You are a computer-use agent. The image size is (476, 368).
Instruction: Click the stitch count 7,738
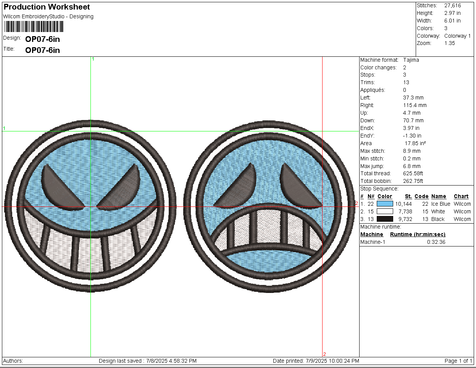coord(405,211)
